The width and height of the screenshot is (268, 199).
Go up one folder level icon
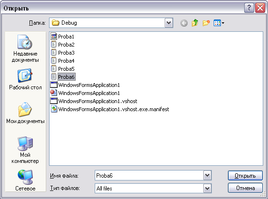[195, 23]
